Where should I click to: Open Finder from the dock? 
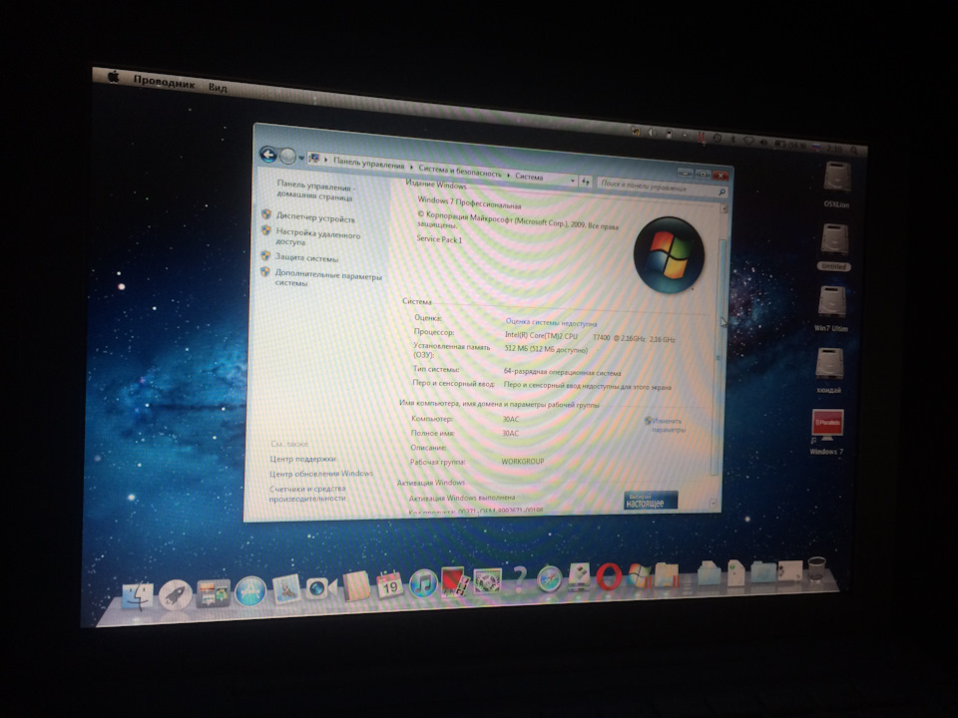[138, 596]
